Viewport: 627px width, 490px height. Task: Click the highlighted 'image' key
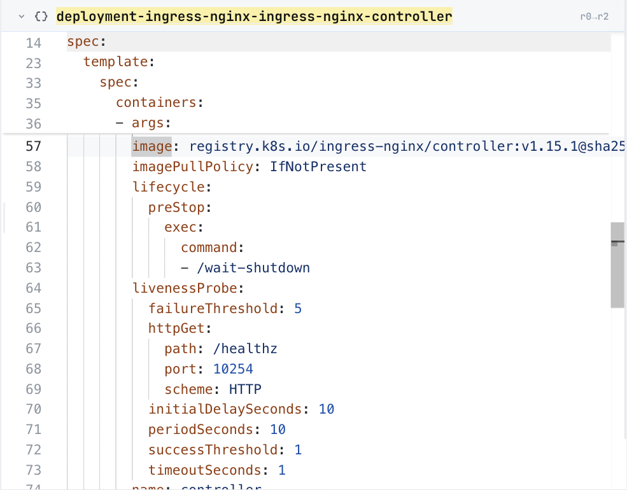[x=151, y=146]
